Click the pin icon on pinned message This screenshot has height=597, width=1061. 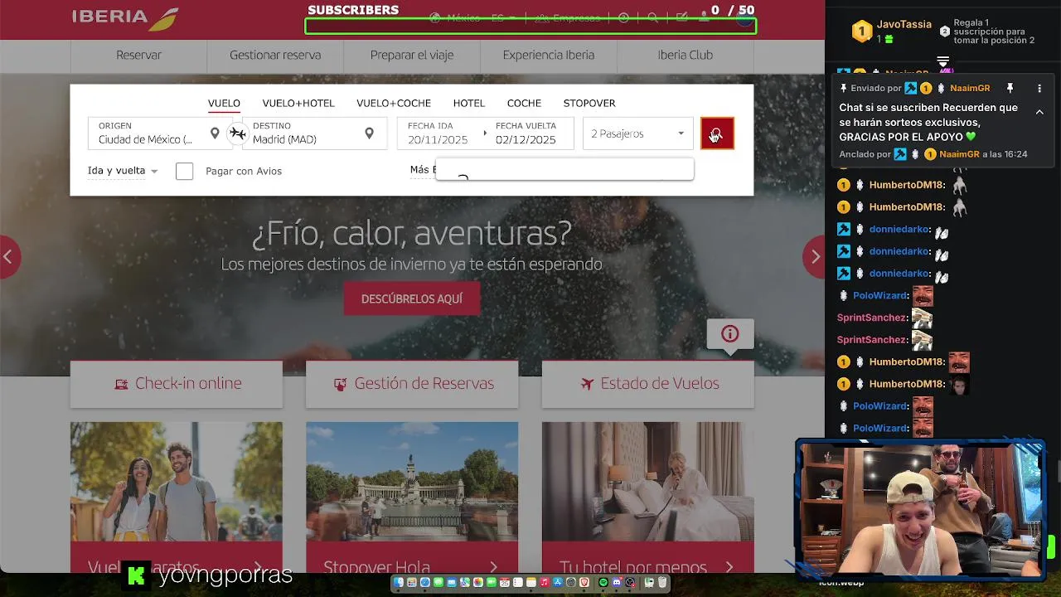1010,88
